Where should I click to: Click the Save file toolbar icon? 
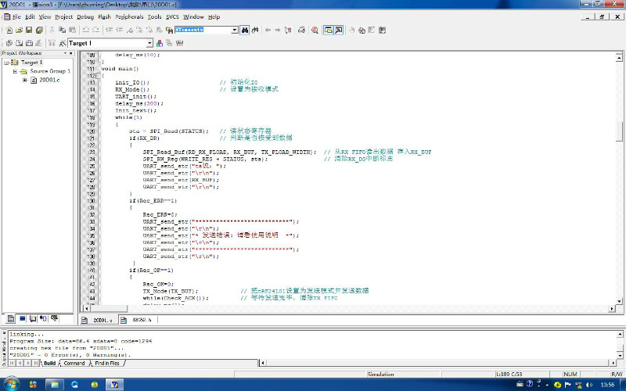[x=29, y=30]
